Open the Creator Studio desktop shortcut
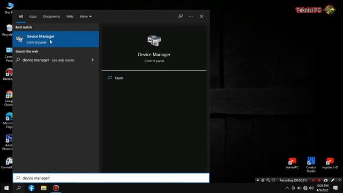This screenshot has width=343, height=193. point(311,165)
